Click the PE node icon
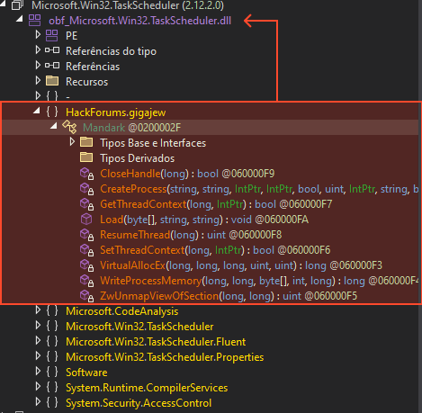 pyautogui.click(x=51, y=35)
